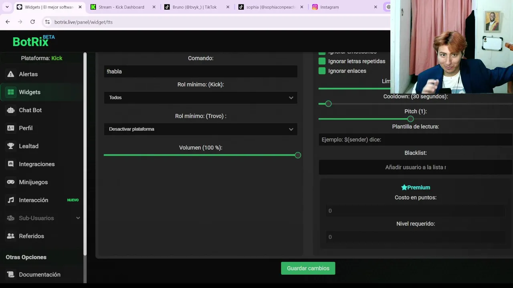513x288 pixels.
Task: Open Rol mínimo (Kick) dropdown
Action: pos(200,98)
